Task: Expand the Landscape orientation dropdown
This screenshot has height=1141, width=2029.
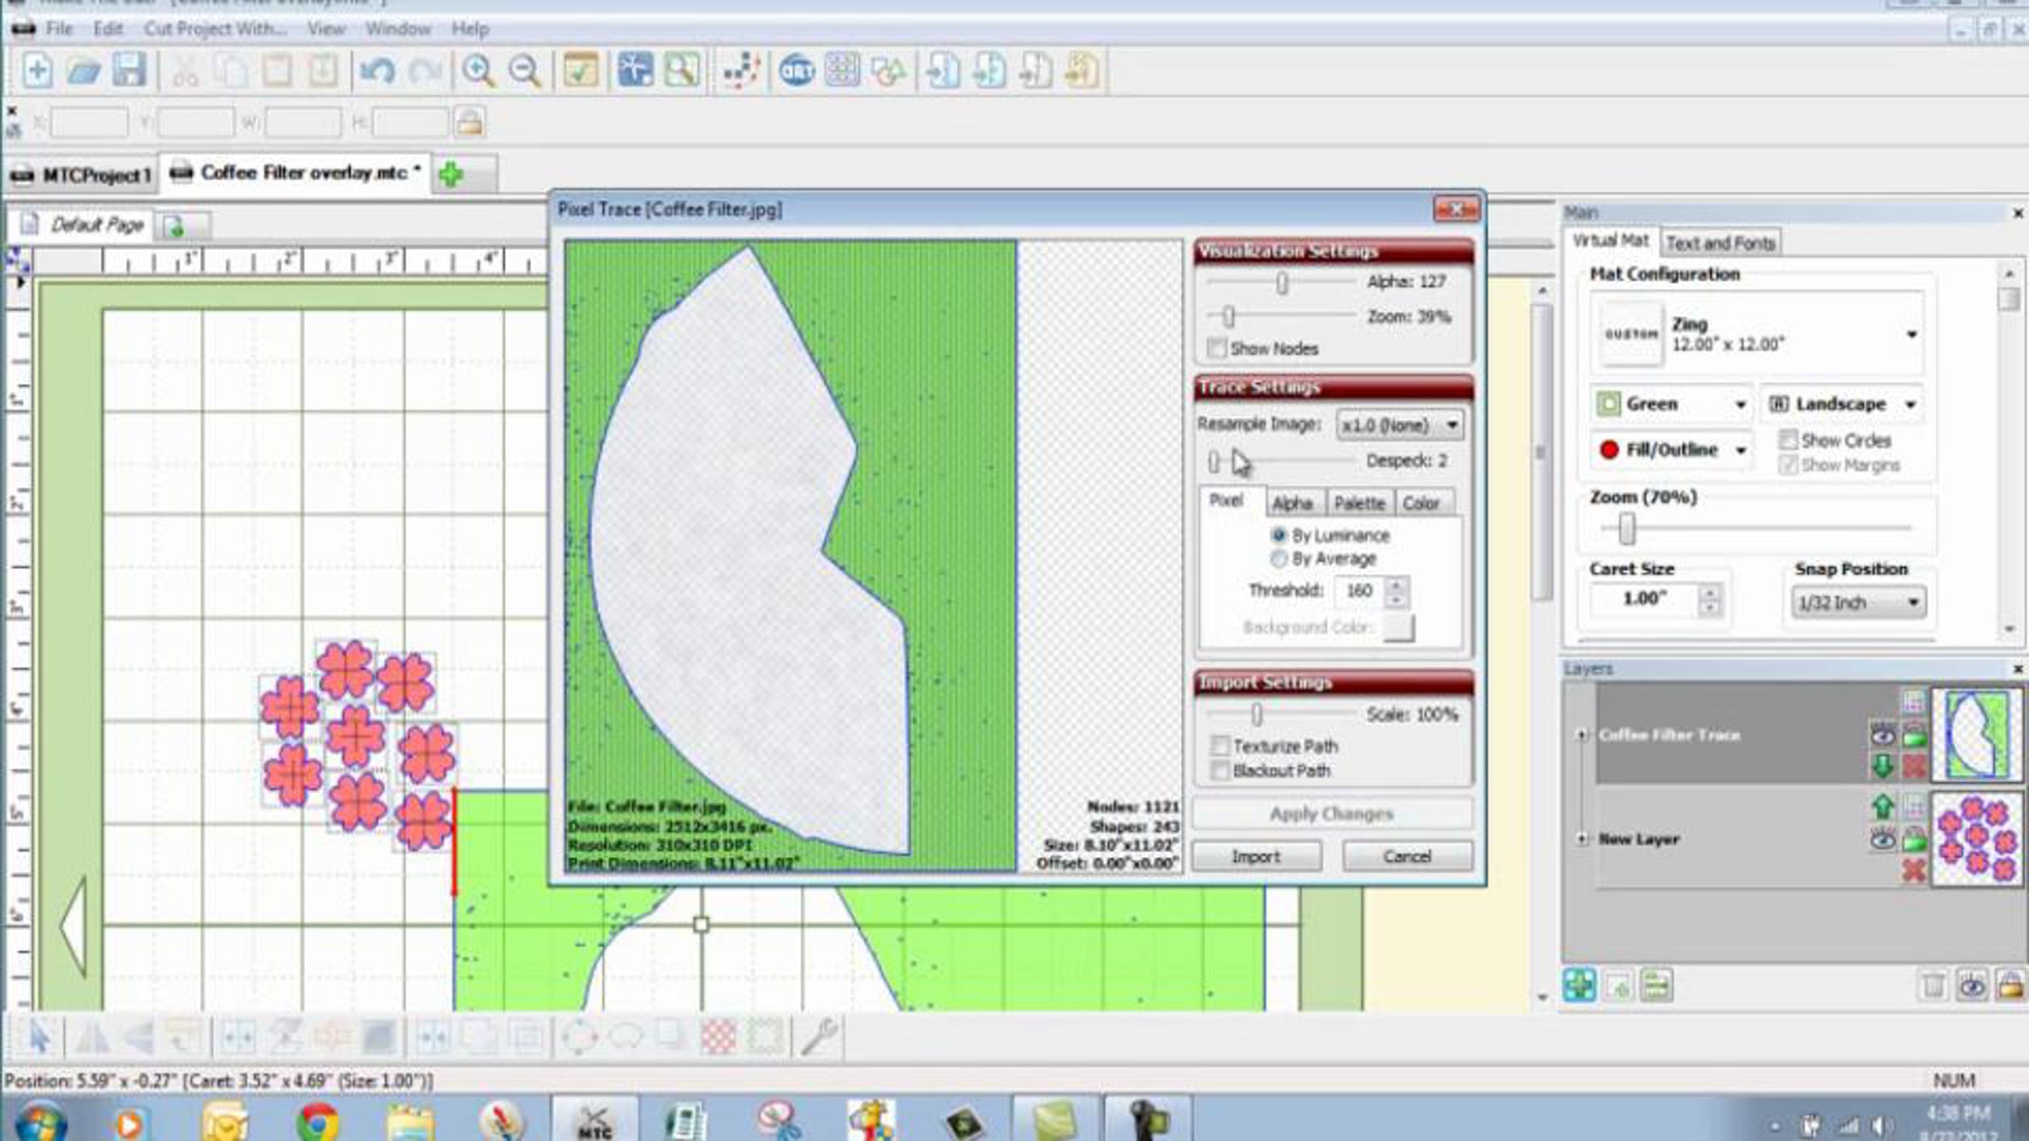Action: point(1842,404)
